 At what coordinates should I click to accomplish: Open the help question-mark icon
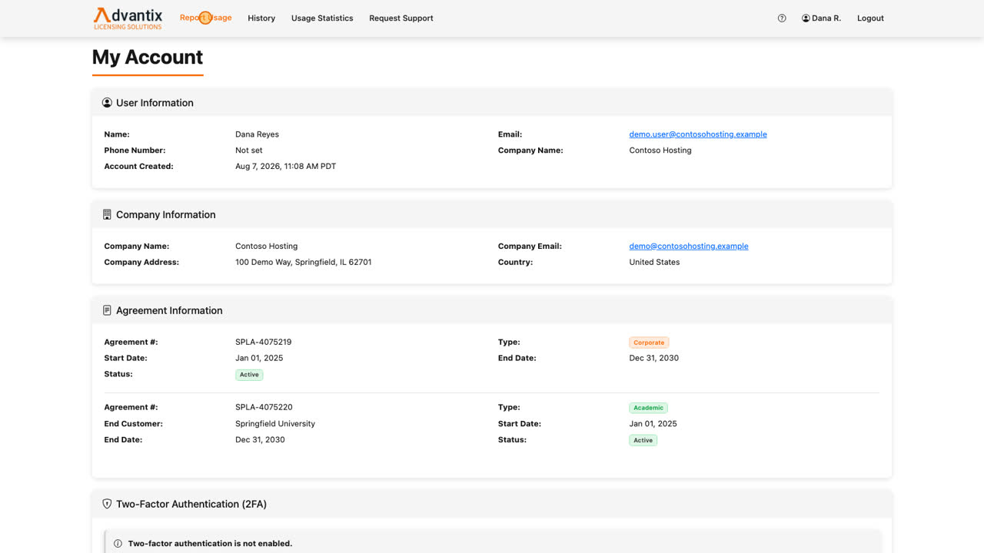[x=782, y=18]
